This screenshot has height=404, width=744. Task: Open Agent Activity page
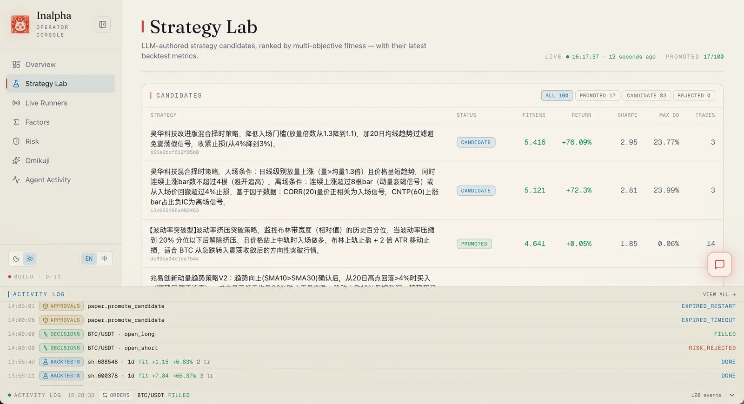click(x=60, y=180)
